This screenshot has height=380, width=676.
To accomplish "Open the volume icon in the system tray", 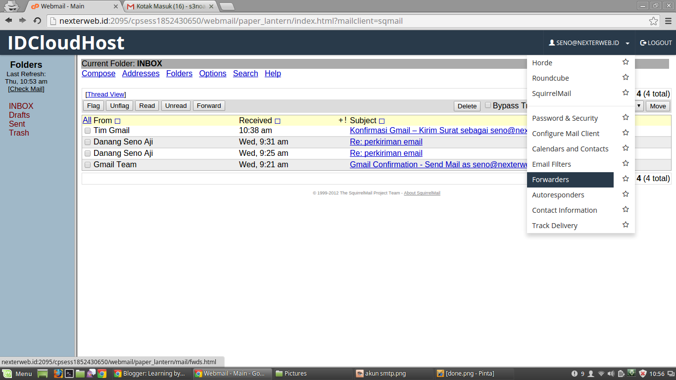I will [612, 374].
